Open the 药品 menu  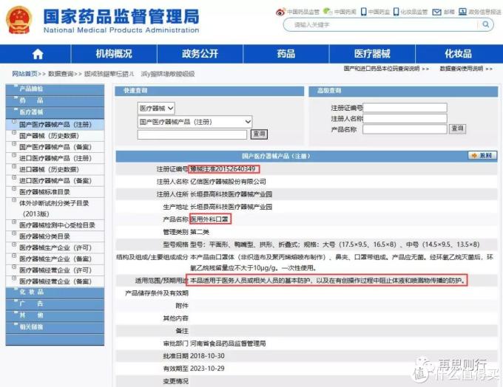click(x=286, y=54)
